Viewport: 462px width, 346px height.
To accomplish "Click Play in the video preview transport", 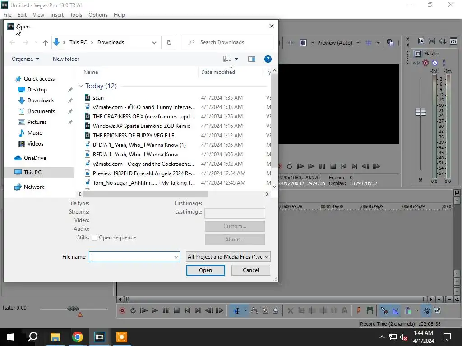I will [311, 166].
